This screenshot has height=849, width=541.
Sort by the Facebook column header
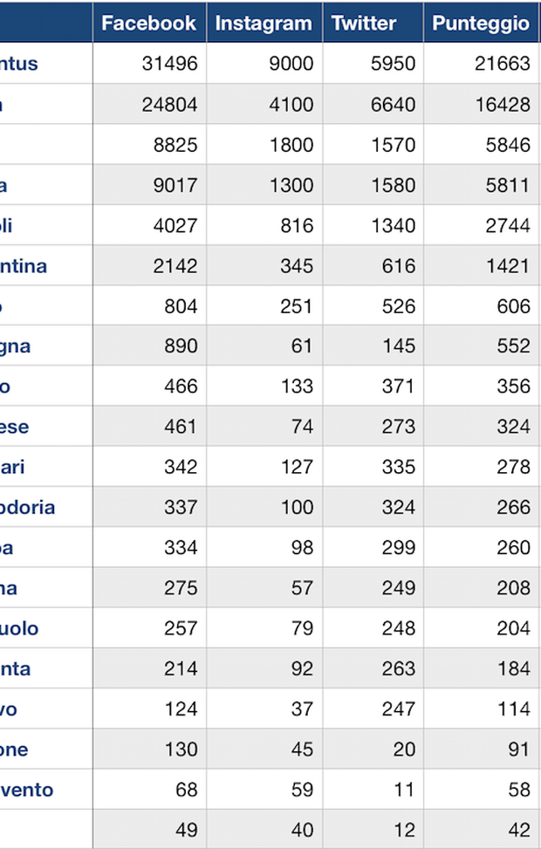[x=148, y=24]
